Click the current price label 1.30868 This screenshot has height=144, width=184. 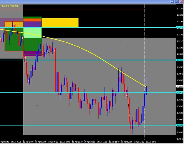[180, 86]
